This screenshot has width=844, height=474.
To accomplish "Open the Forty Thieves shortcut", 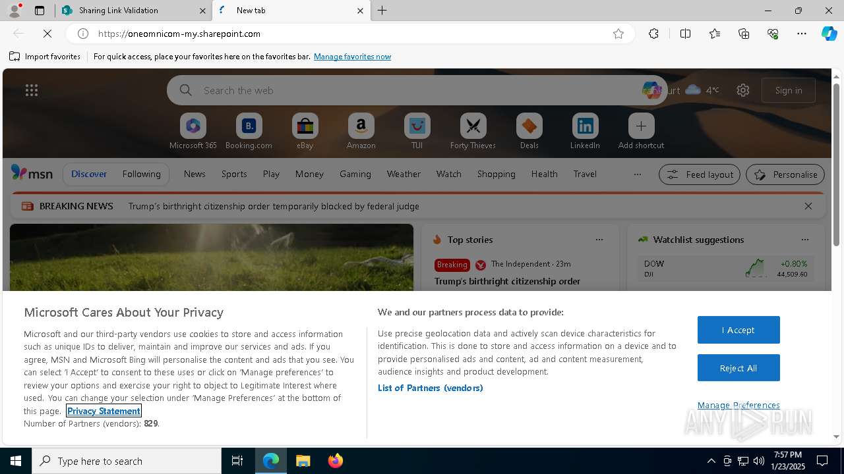I will 473,132.
